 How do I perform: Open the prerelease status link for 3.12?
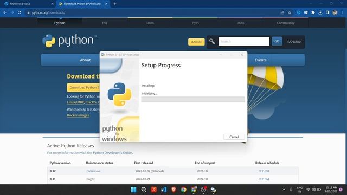93,171
